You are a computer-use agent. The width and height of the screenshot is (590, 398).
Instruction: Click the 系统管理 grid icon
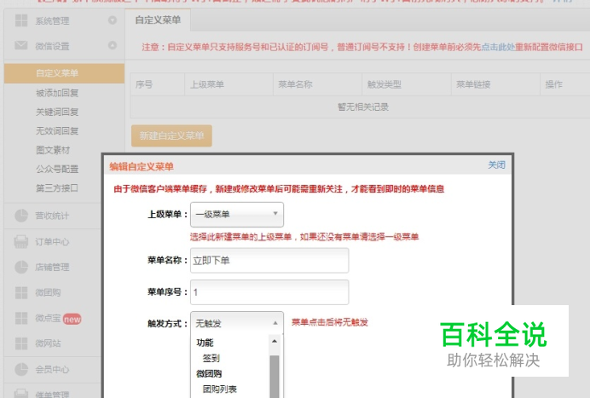click(x=21, y=20)
